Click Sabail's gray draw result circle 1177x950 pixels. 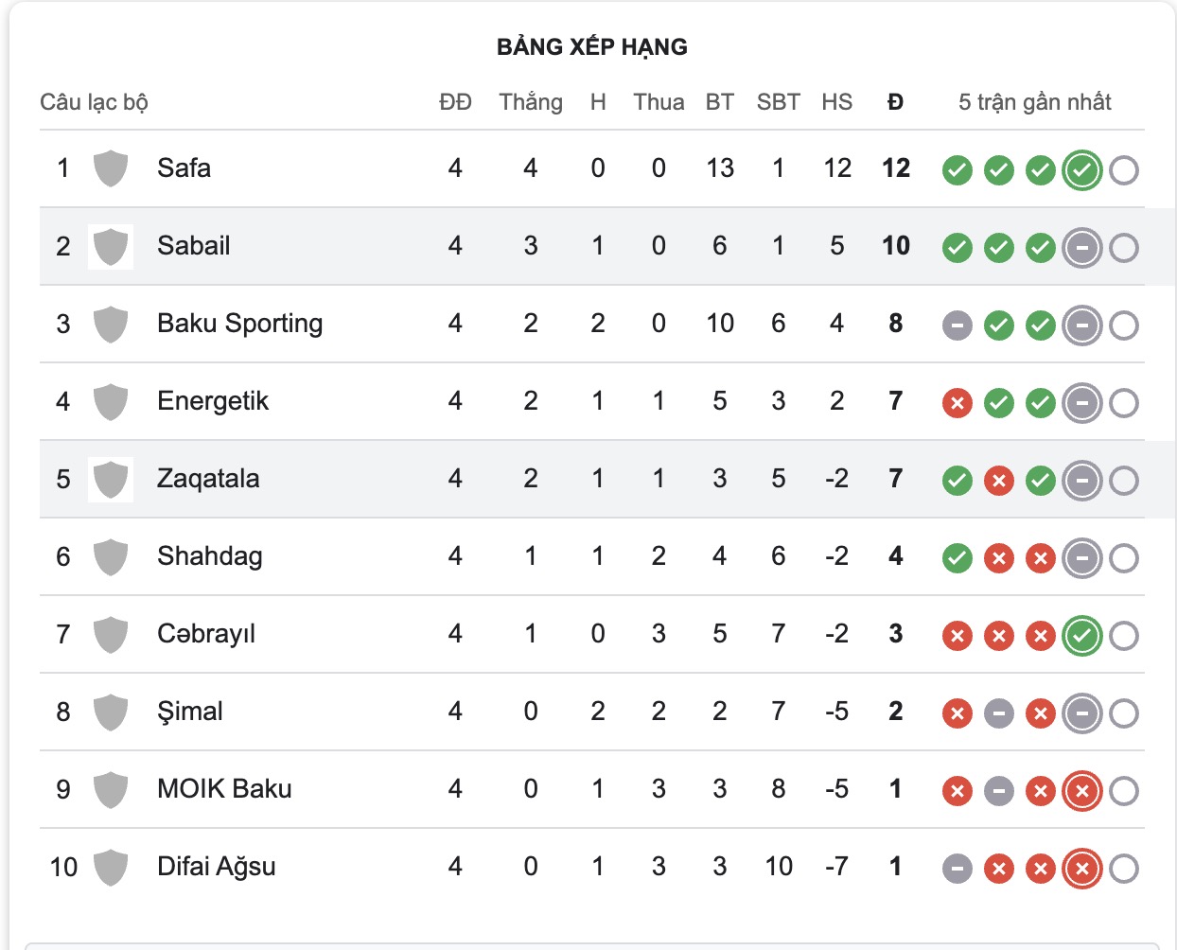pyautogui.click(x=1081, y=246)
